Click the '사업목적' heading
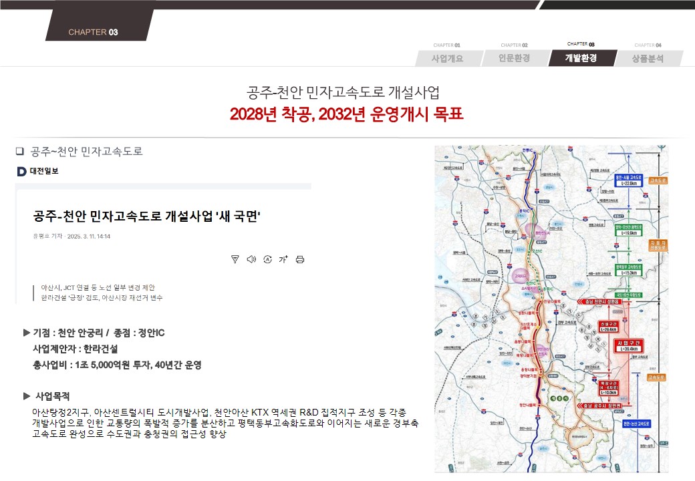The height and width of the screenshot is (481, 695). (x=53, y=396)
